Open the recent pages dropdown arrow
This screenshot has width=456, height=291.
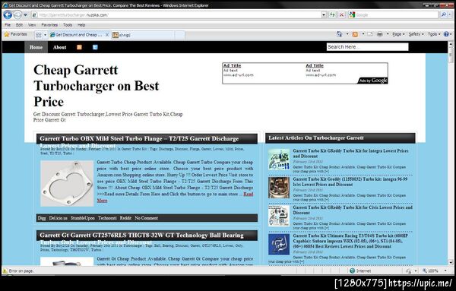pos(25,15)
